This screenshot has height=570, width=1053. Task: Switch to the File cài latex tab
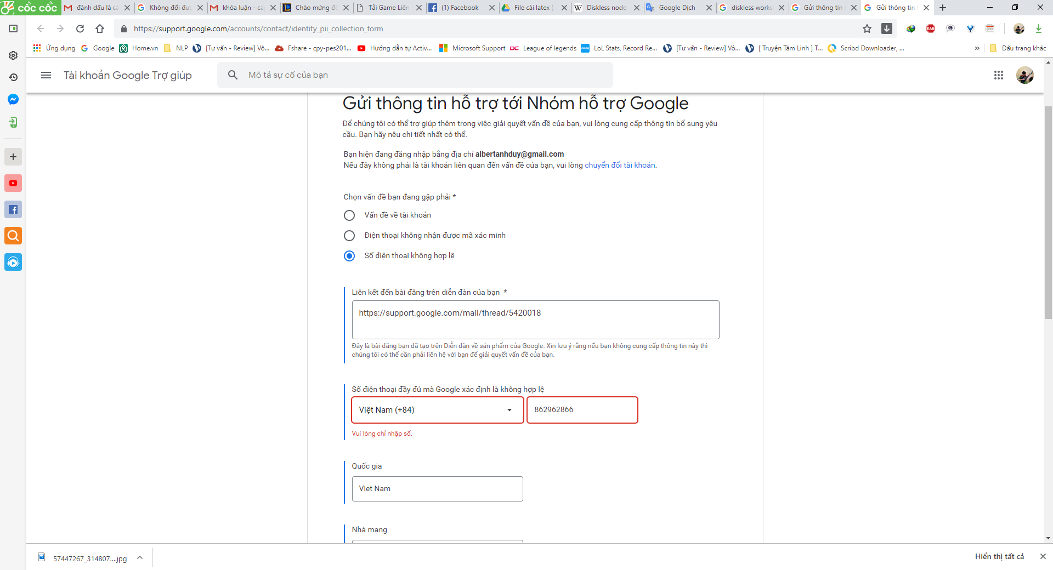(x=534, y=8)
